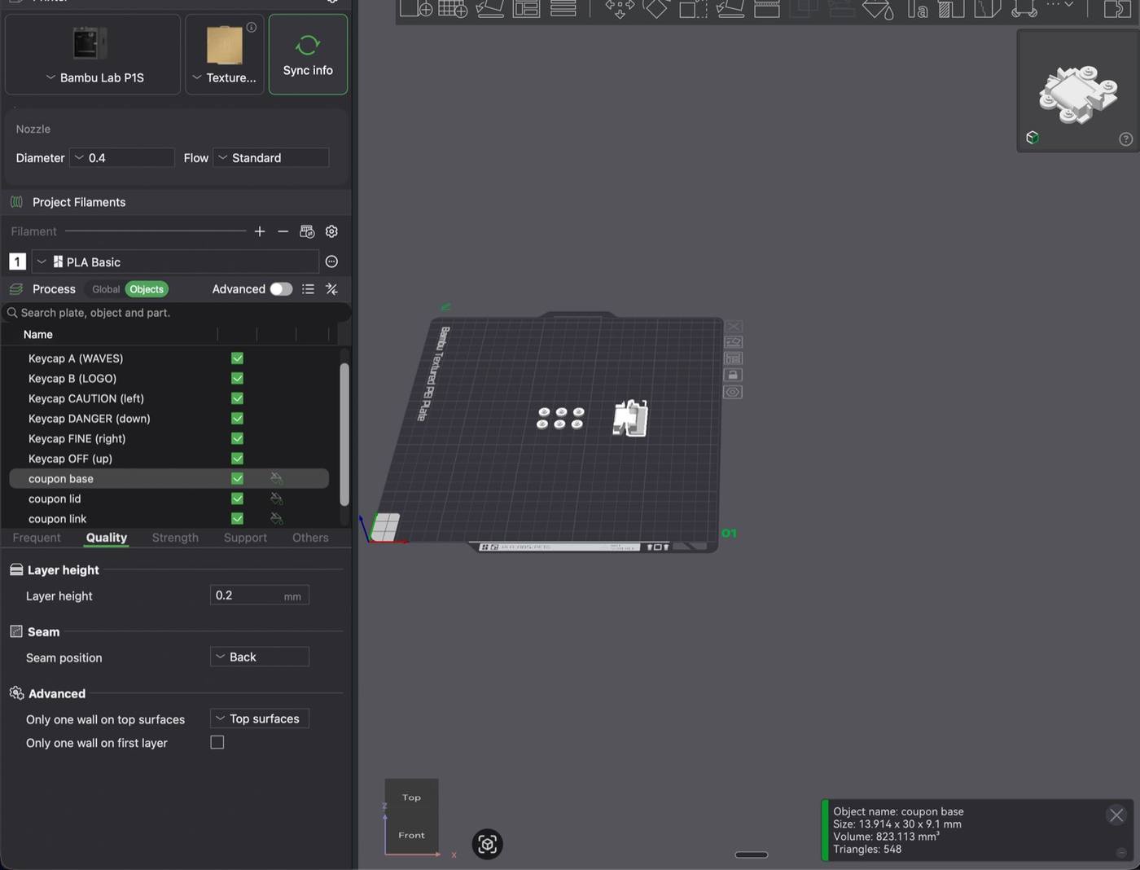Switch to the Support tab

(245, 538)
